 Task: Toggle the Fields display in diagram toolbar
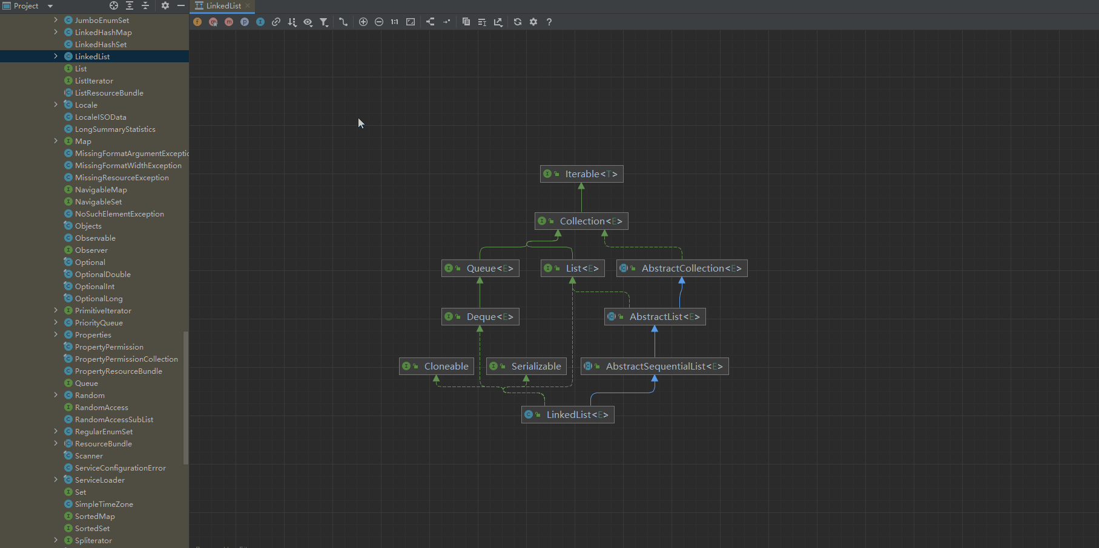click(x=197, y=22)
